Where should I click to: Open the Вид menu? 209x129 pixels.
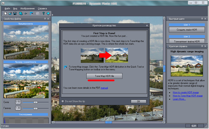point(15,9)
